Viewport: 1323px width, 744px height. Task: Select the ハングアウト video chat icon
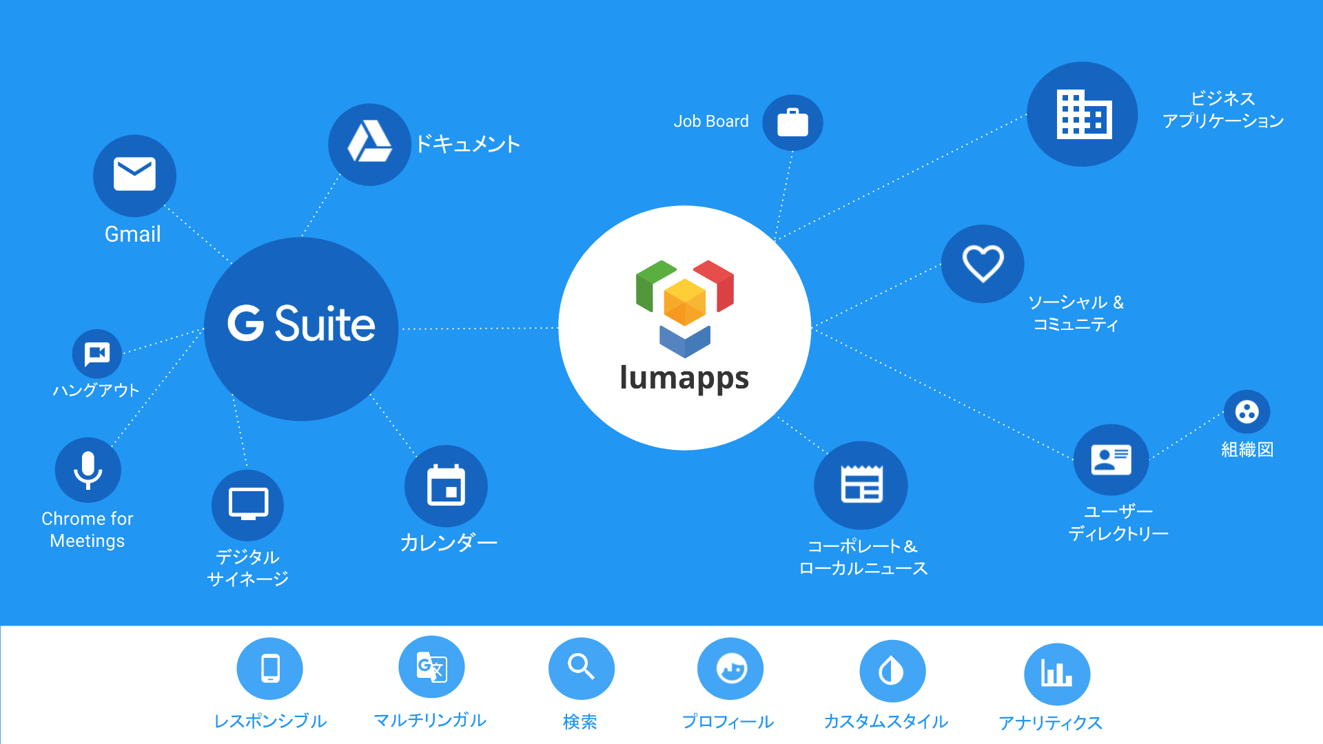(96, 354)
